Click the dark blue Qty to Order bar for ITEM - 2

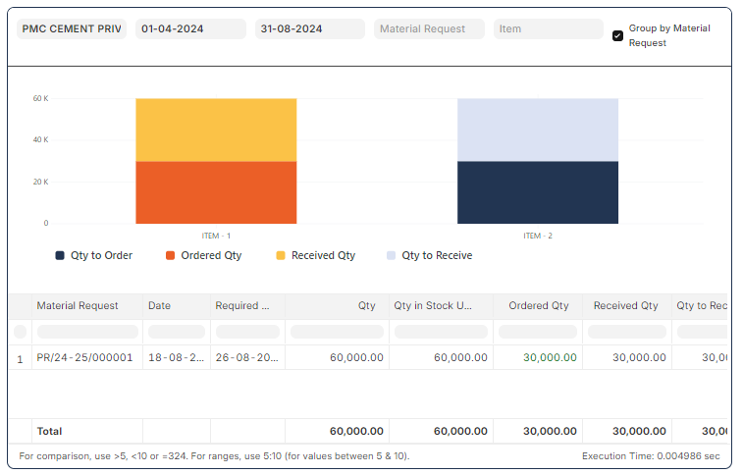click(x=537, y=192)
